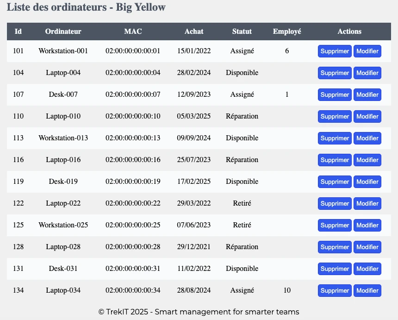398x320 pixels.
Task: Click Modifier for Workstation-025
Action: click(x=367, y=225)
